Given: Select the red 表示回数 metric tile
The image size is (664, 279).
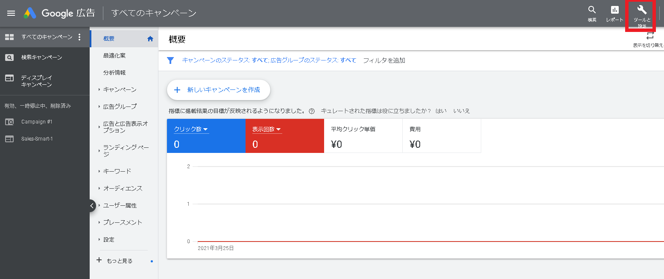Looking at the screenshot, I should [285, 136].
